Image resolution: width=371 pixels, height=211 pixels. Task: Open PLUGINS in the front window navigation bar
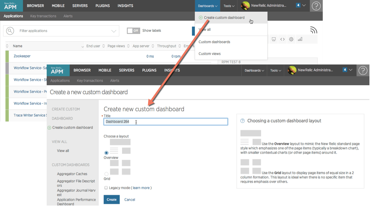point(149,70)
